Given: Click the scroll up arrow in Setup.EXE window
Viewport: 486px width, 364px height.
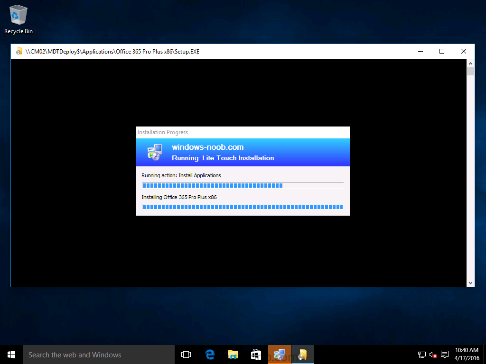Looking at the screenshot, I should pyautogui.click(x=470, y=64).
